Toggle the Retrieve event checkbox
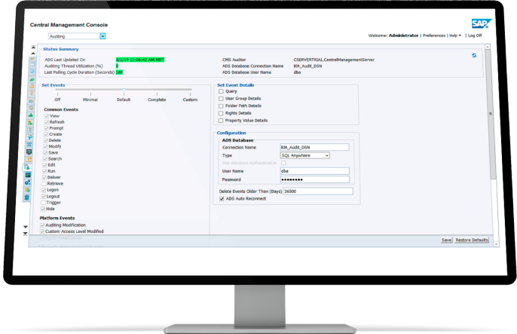 click(44, 184)
